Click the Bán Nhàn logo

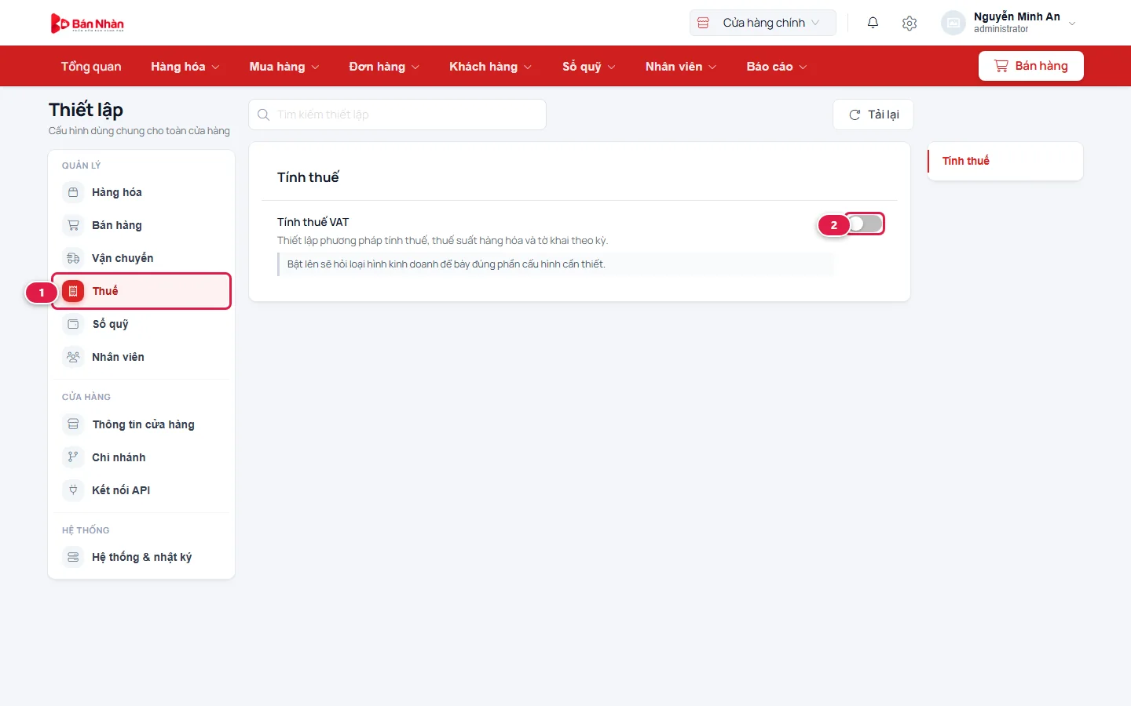[x=87, y=24]
